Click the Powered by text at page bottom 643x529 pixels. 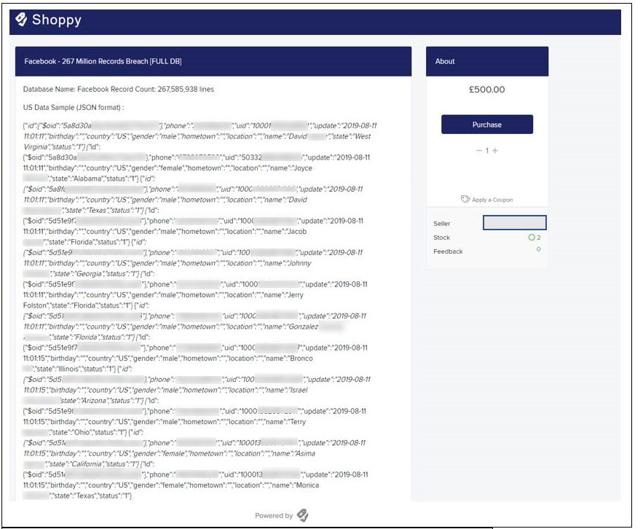[x=275, y=514]
